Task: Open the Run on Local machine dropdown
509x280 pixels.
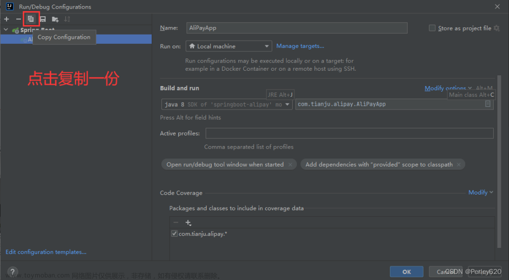Action: [x=229, y=46]
